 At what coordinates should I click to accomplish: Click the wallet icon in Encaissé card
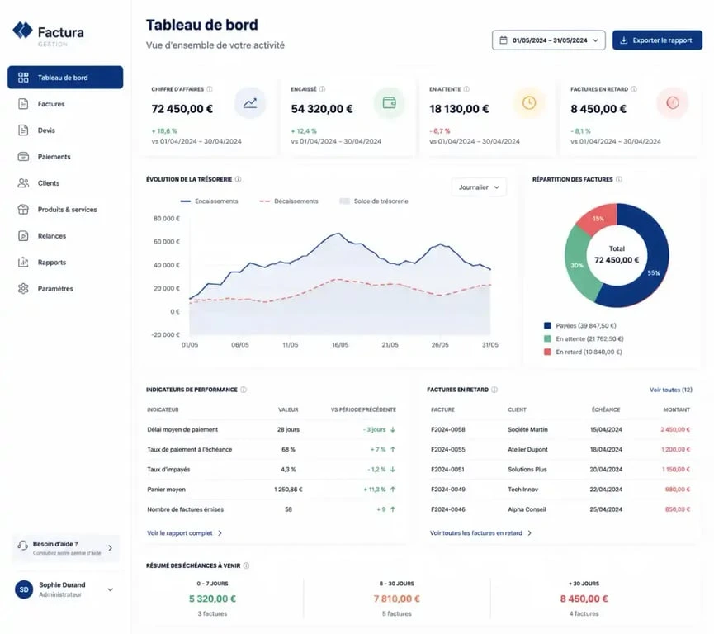(389, 103)
